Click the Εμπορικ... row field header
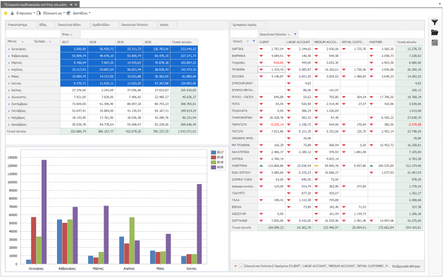The width and height of the screenshot is (443, 277). pos(46,41)
